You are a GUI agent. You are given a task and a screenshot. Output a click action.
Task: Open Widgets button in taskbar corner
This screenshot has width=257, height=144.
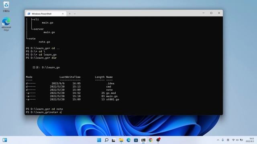point(5,140)
